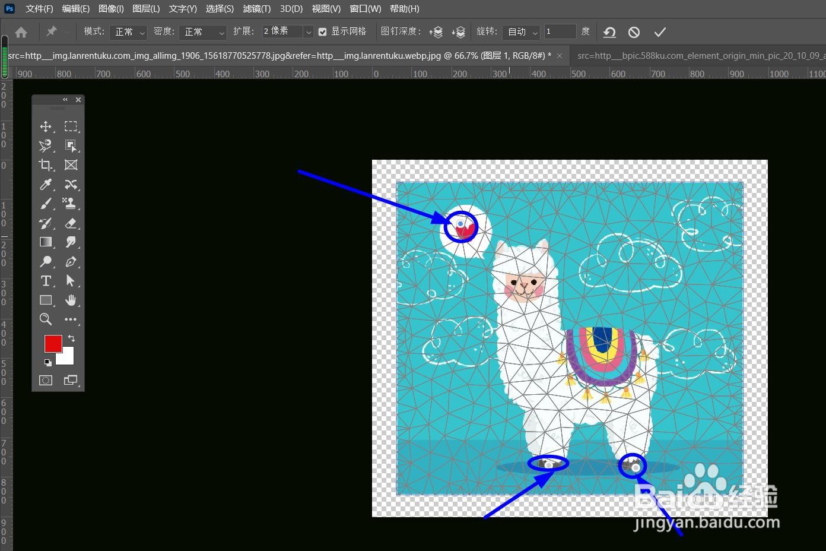Viewport: 826px width, 551px height.
Task: Open the 窗口(W) menu
Action: 366,8
